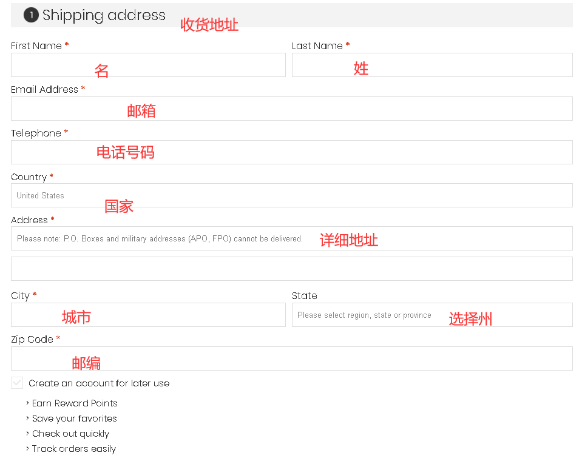Click the Telephone input field
Image resolution: width=582 pixels, height=464 pixels.
click(x=291, y=152)
